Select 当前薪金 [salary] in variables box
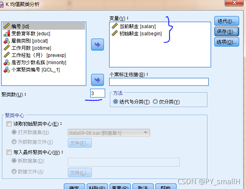 click(x=134, y=26)
